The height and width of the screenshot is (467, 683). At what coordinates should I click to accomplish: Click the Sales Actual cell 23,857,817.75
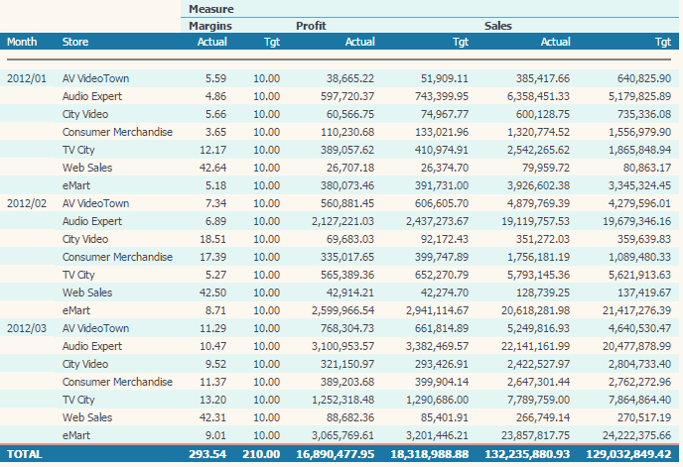tap(529, 435)
